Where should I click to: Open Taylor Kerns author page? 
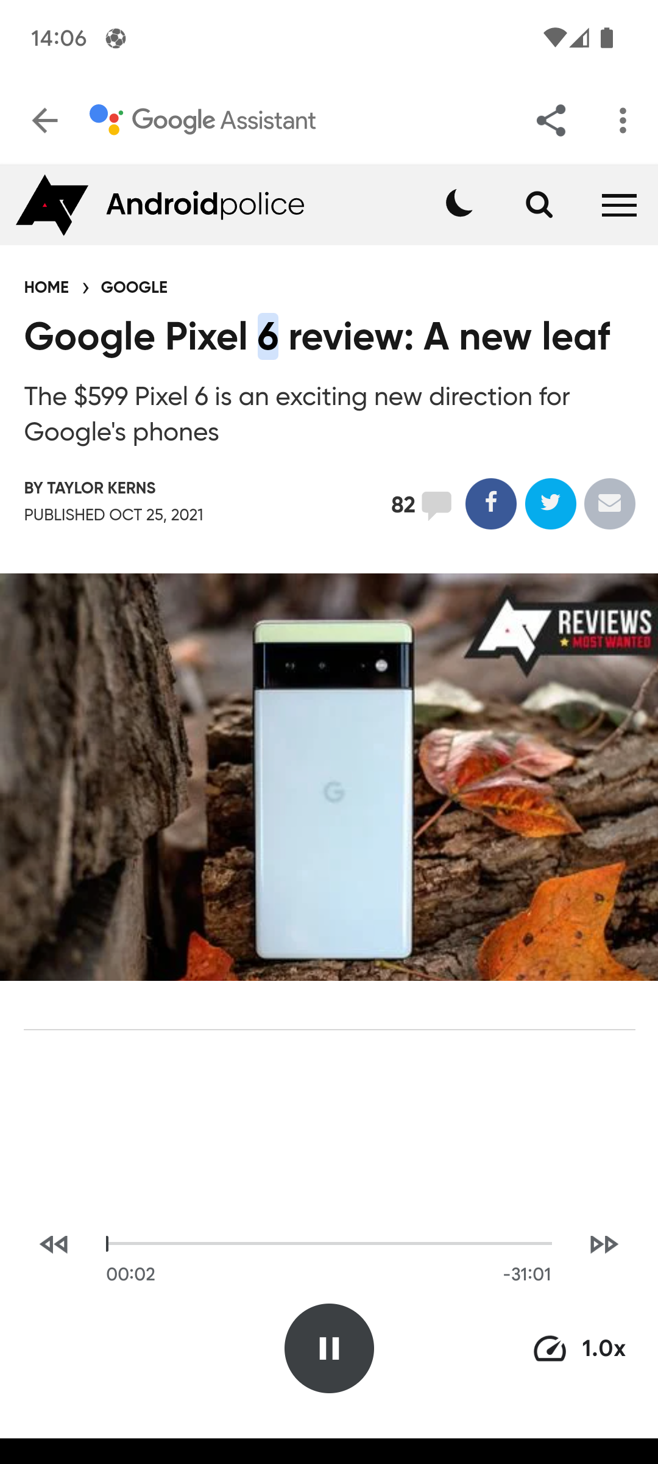click(101, 488)
